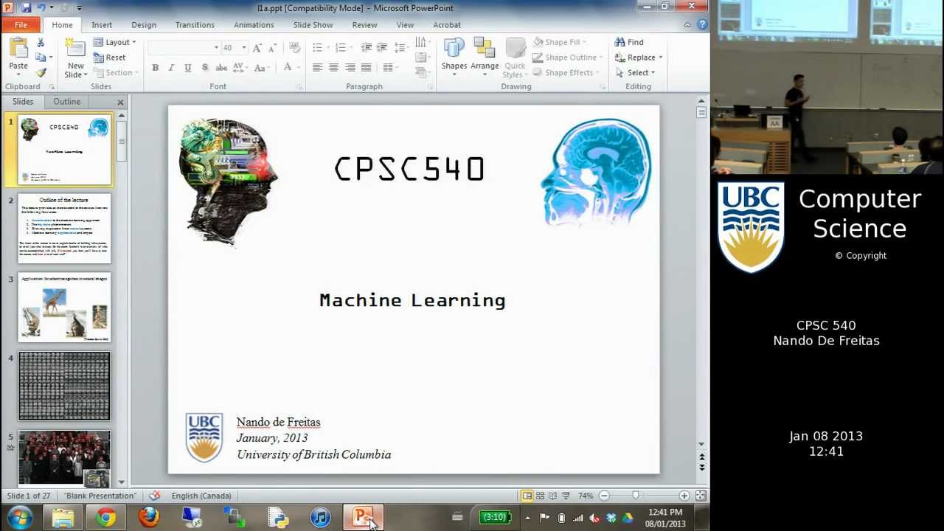This screenshot has height=531, width=944.
Task: Switch to the Insert ribbon tab
Action: click(x=102, y=25)
